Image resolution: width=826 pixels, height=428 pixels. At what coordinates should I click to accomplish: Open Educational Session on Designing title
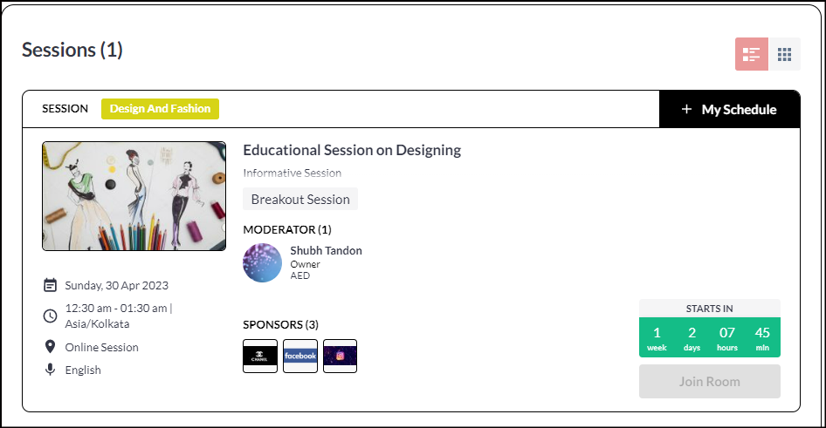point(352,150)
